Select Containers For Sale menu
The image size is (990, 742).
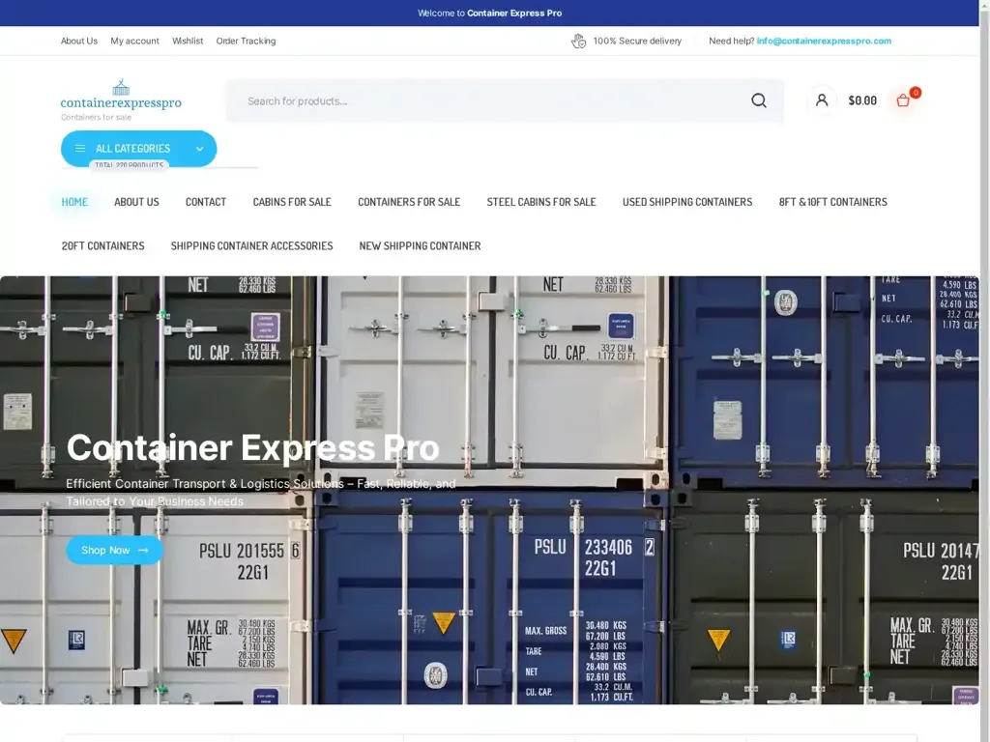coord(409,202)
